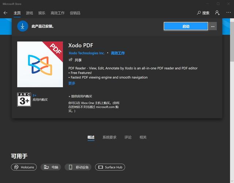Click the Surface Hub device chip
Image resolution: width=234 pixels, height=183 pixels.
coord(110,167)
